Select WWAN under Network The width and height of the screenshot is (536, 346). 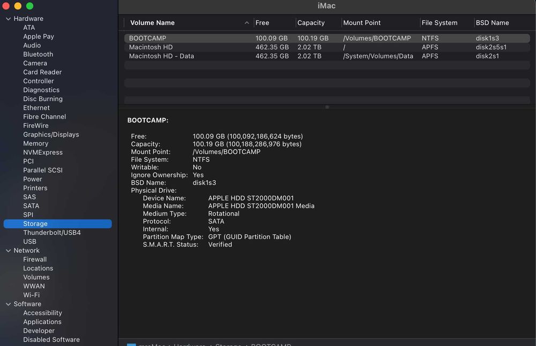coord(34,286)
